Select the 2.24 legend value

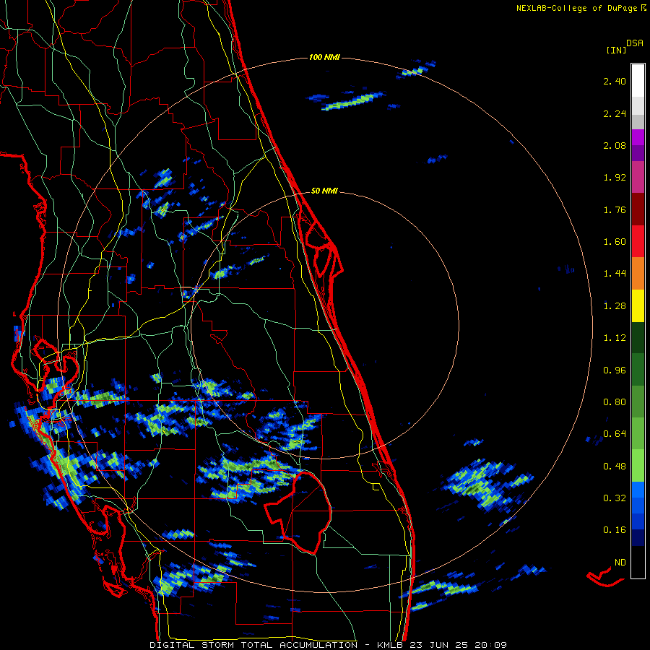pos(615,113)
